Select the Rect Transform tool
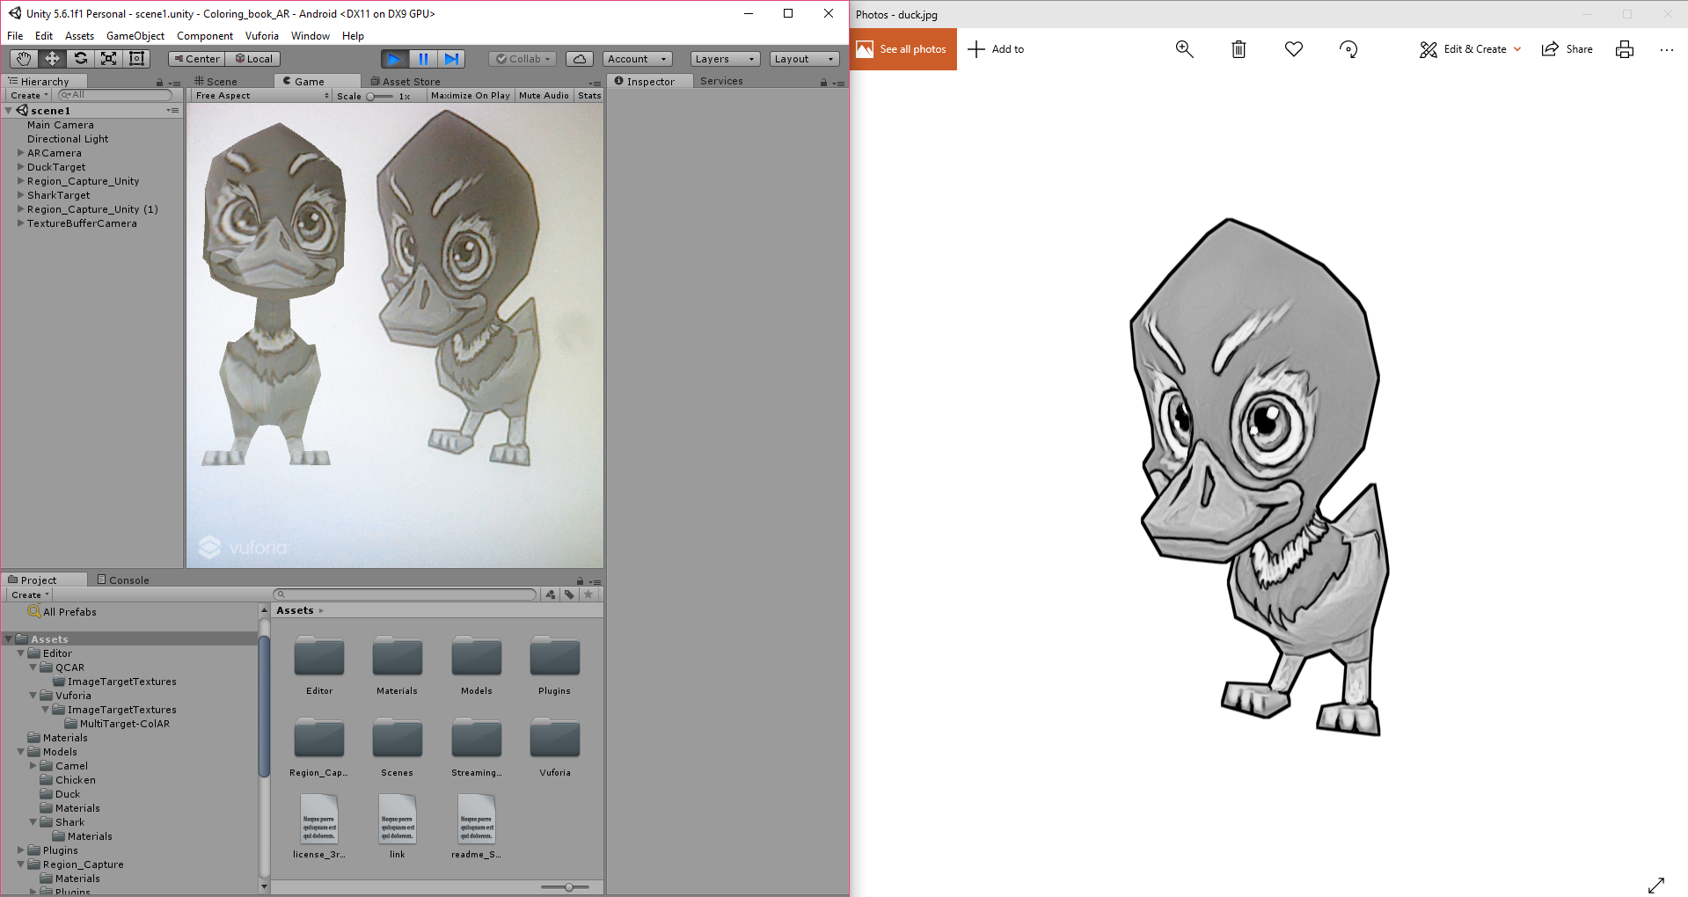The height and width of the screenshot is (897, 1688). pos(136,59)
